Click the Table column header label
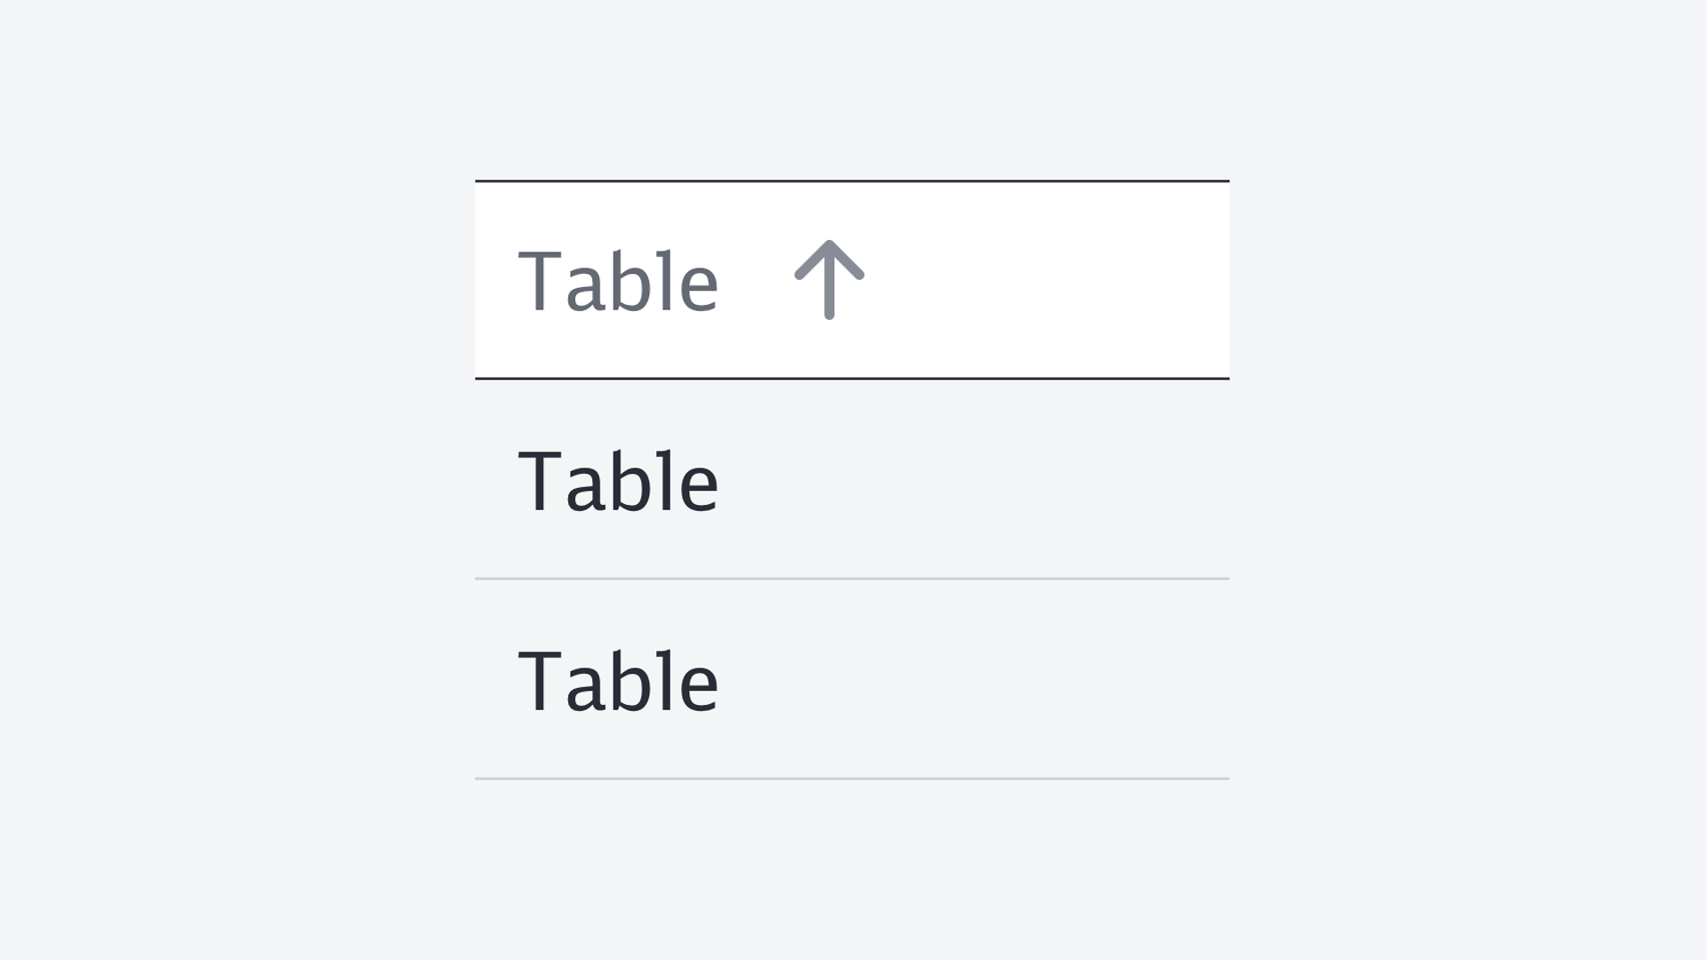Viewport: 1707px width, 960px height. (x=618, y=282)
